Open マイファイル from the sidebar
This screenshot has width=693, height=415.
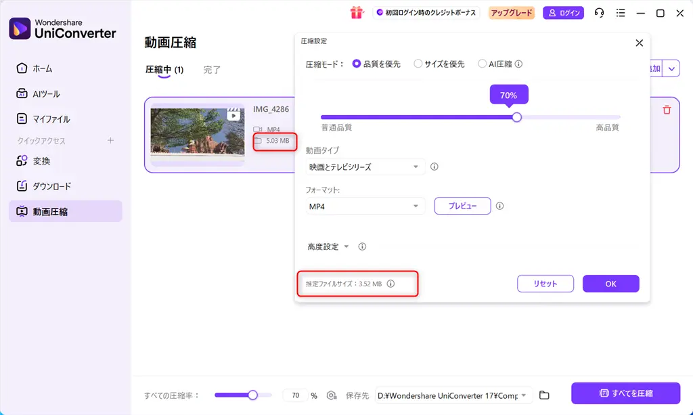[x=43, y=118]
